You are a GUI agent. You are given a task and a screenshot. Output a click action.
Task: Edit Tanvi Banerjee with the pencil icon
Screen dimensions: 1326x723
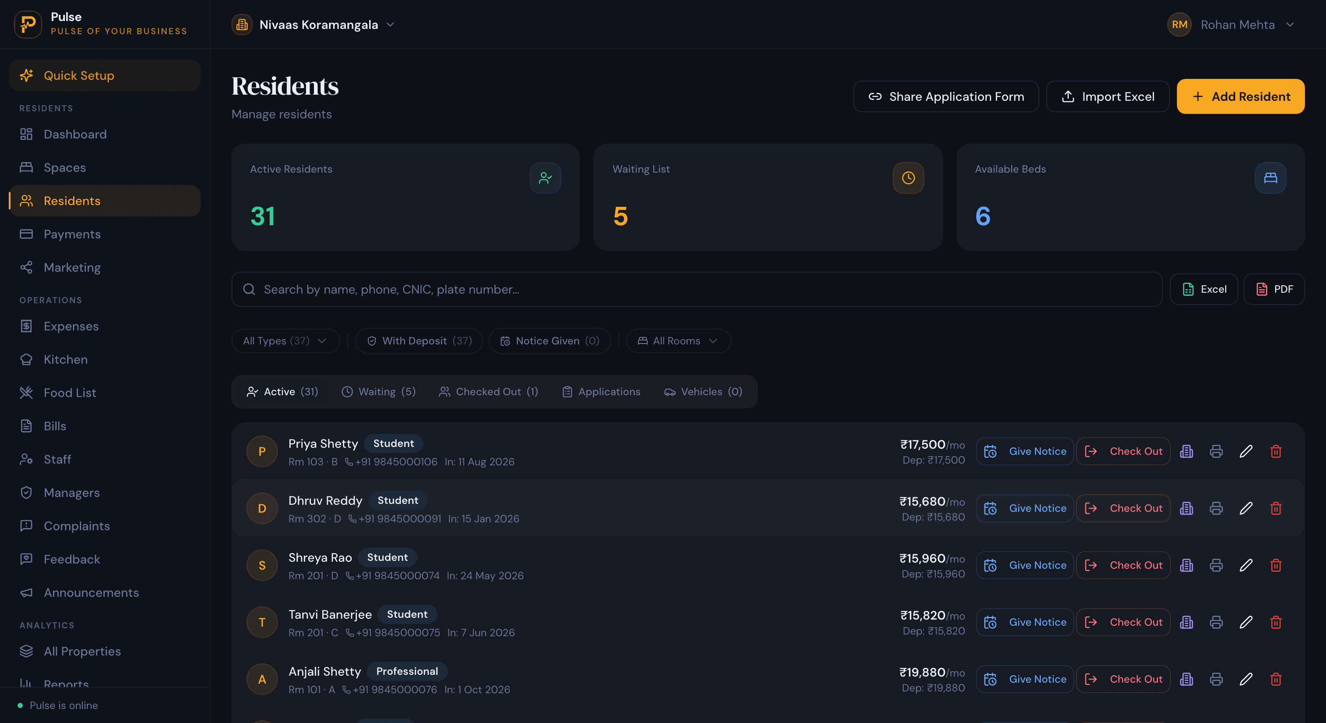[1246, 622]
